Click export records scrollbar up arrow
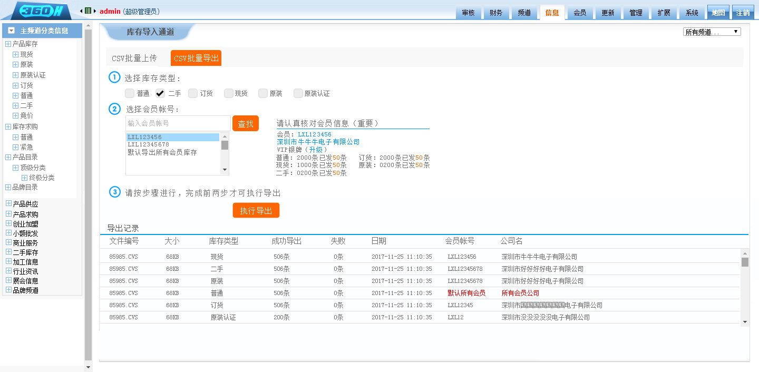Viewport: 759px width, 372px height. tap(745, 253)
